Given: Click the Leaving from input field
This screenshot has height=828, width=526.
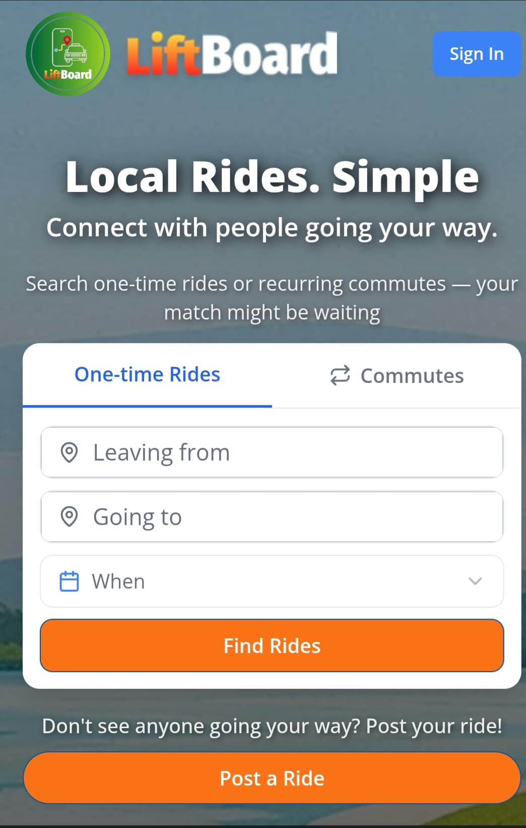Looking at the screenshot, I should click(271, 453).
